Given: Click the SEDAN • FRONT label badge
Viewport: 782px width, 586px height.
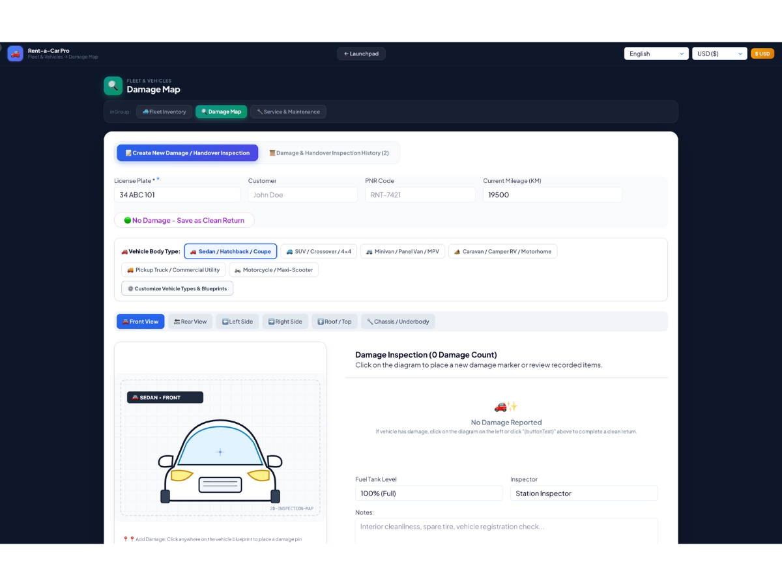Looking at the screenshot, I should point(165,397).
